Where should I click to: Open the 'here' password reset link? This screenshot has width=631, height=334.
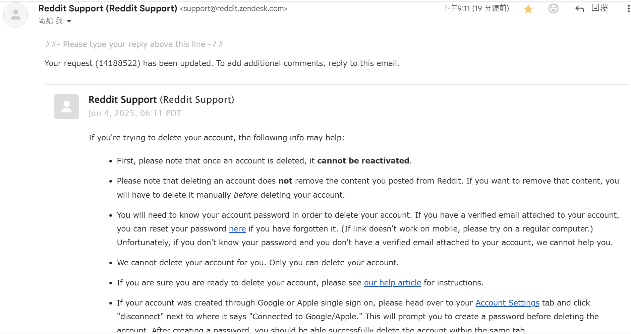pyautogui.click(x=237, y=229)
